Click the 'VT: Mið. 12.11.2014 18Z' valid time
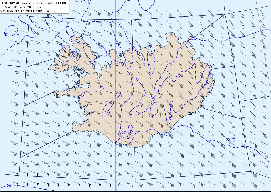This screenshot has height=192, width=271. (21, 11)
